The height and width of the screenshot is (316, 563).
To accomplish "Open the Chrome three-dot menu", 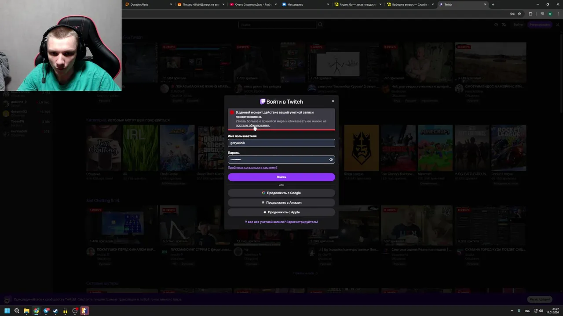I will (558, 14).
